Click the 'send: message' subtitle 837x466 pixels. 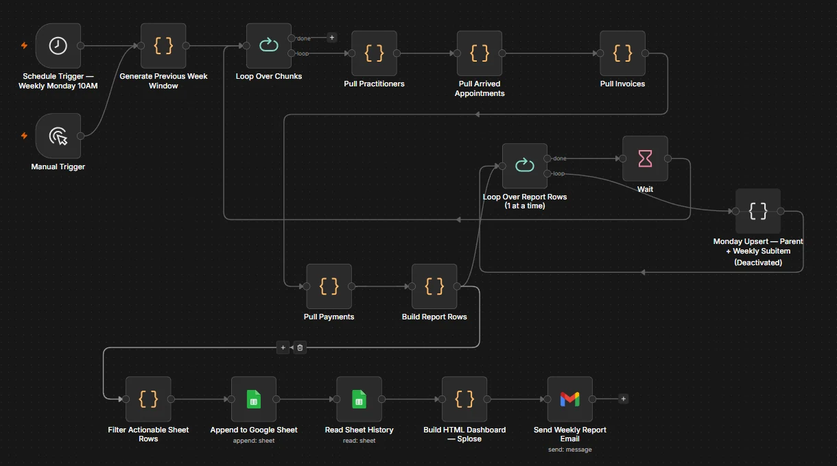click(569, 450)
